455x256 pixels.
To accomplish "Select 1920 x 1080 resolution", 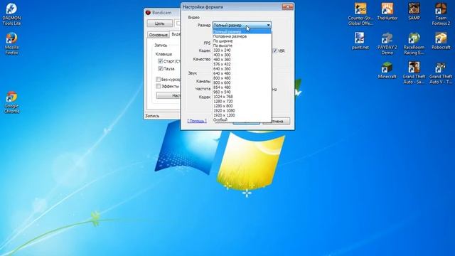I will click(x=242, y=111).
